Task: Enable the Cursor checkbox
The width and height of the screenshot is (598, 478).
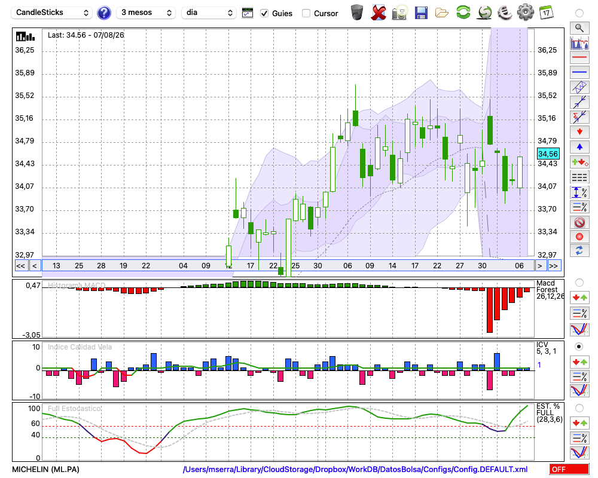Action: click(x=306, y=13)
